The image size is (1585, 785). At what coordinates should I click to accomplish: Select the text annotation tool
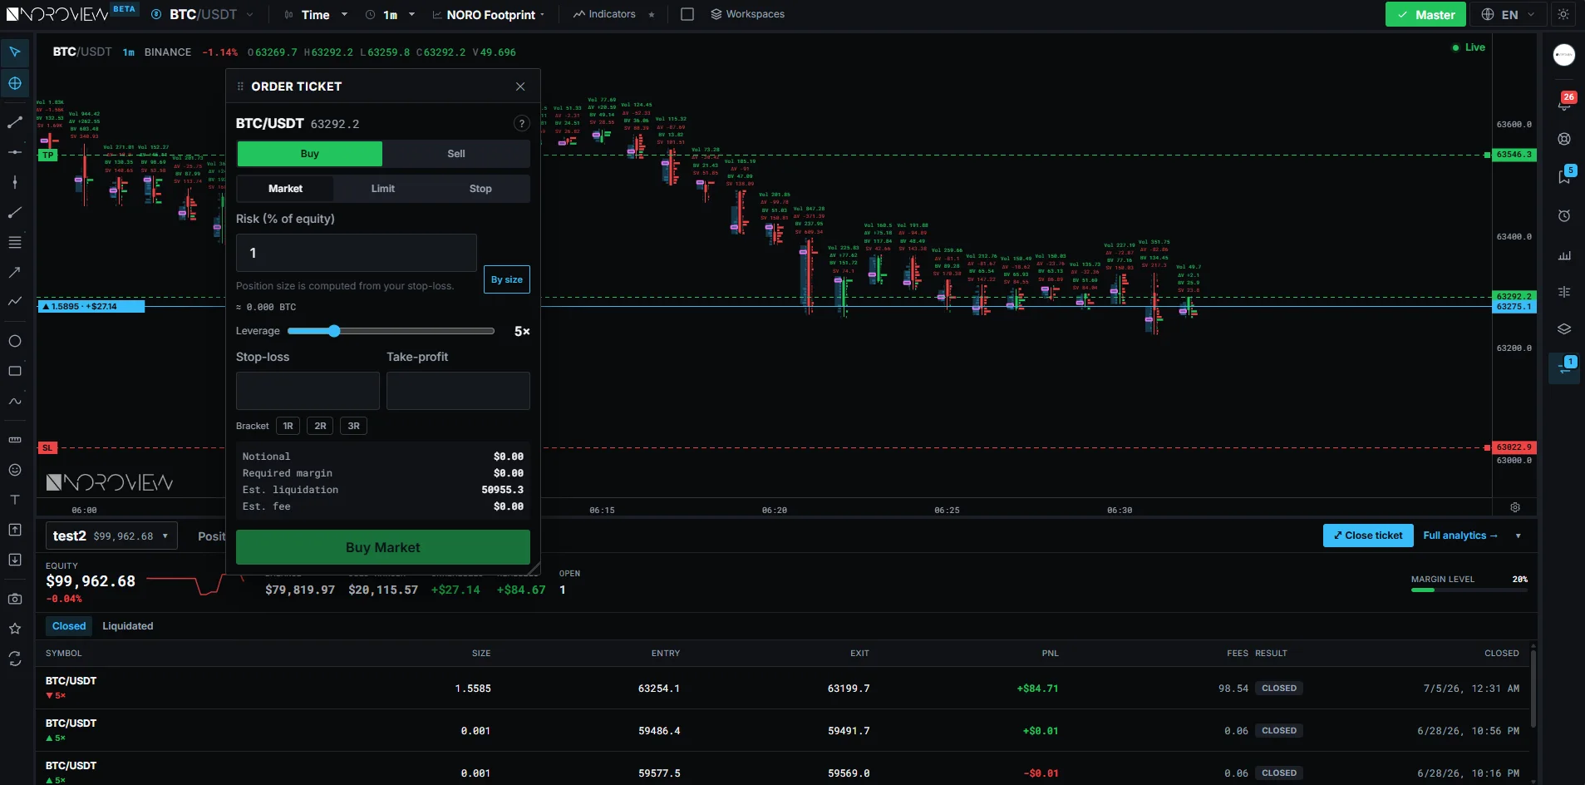click(x=15, y=500)
